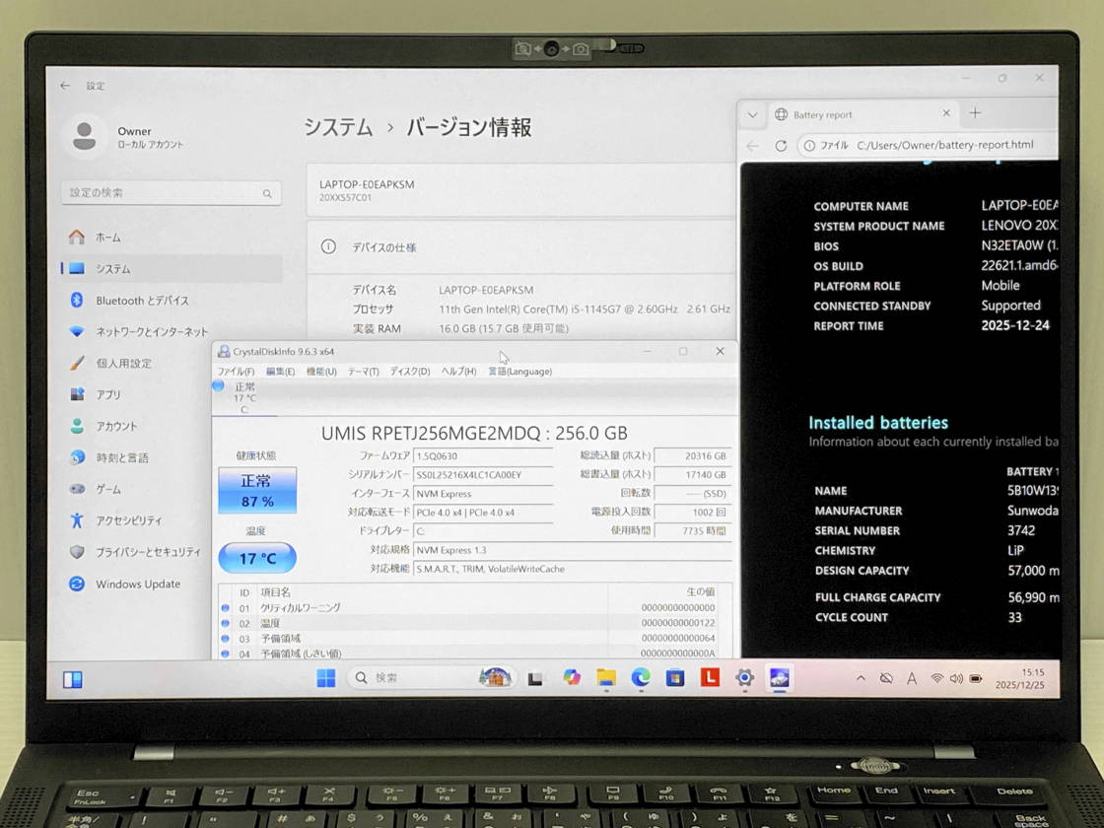The width and height of the screenshot is (1104, 828).
Task: Open a new browser tab
Action: click(975, 113)
